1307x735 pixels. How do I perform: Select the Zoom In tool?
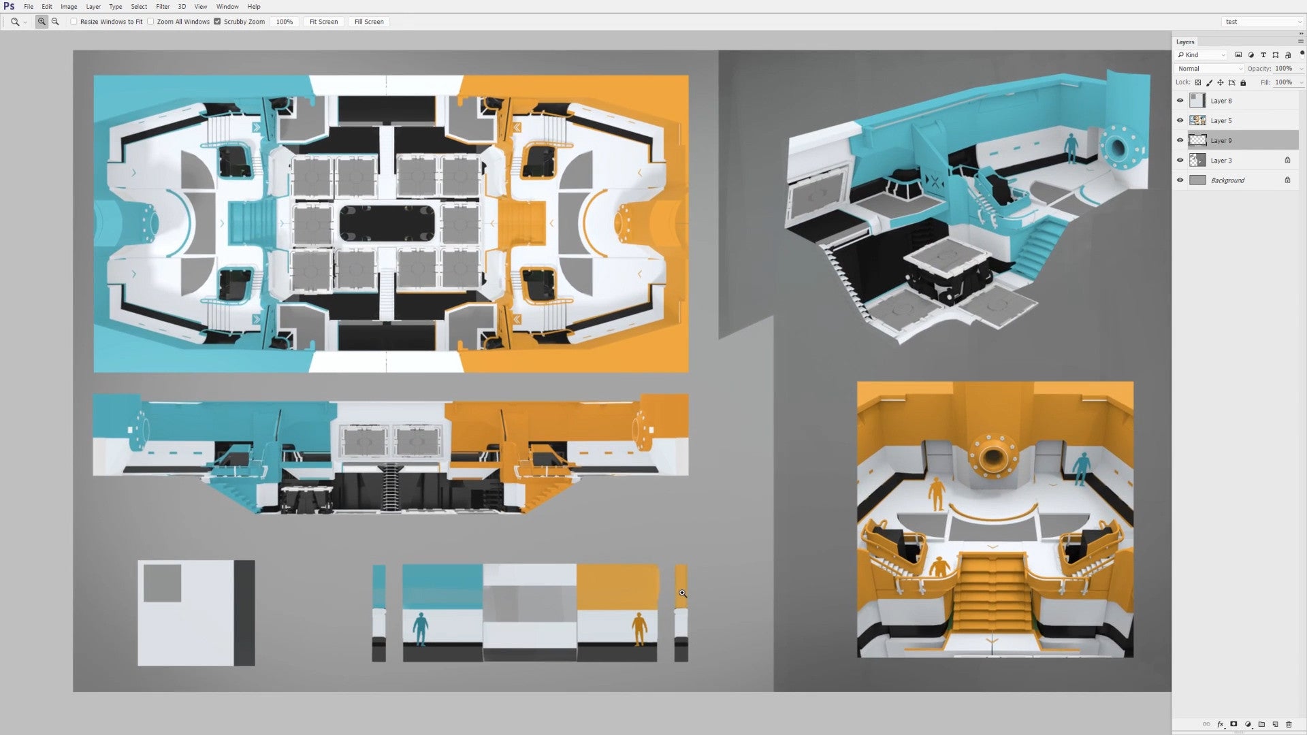coord(42,21)
